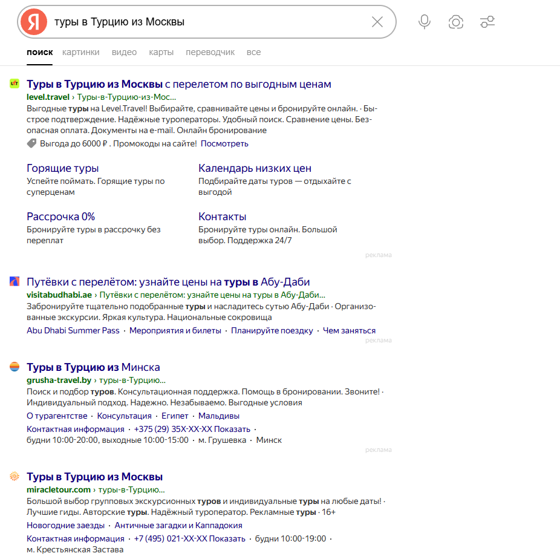
Task: Open miracletour Контактная информация link
Action: (x=76, y=538)
